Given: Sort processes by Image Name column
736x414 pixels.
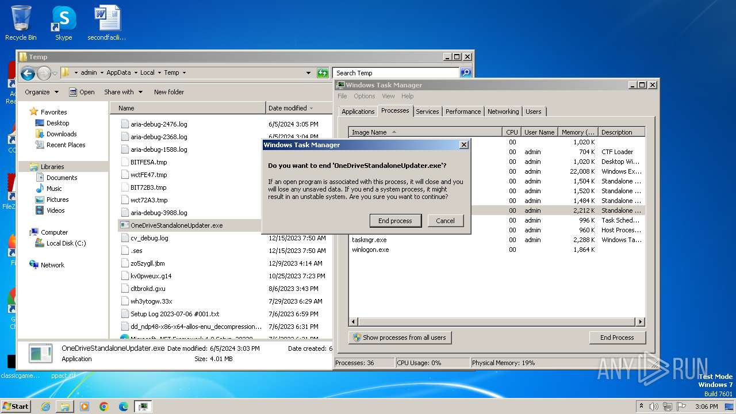Looking at the screenshot, I should (x=425, y=132).
